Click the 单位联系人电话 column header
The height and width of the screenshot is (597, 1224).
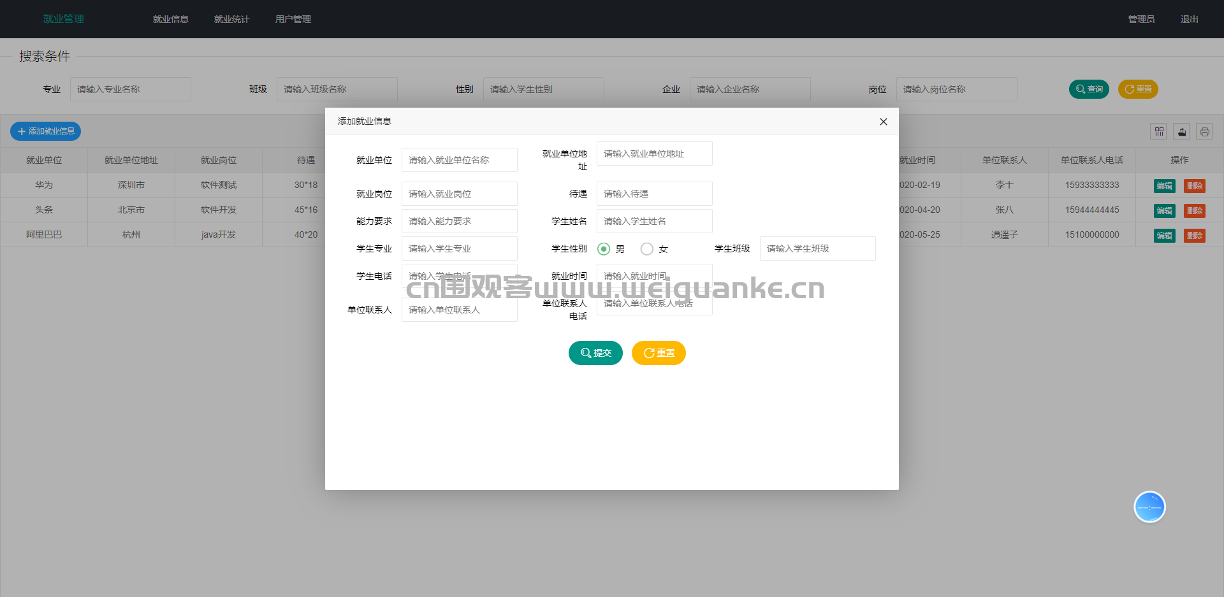(1092, 160)
